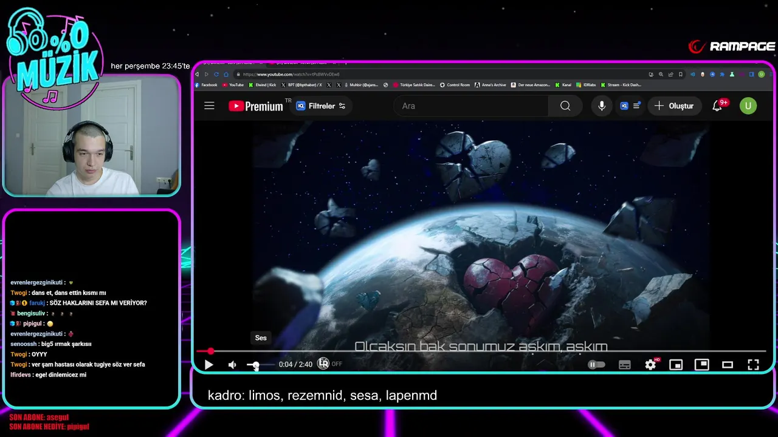Viewport: 778px width, 437px height.
Task: Click the magnifier search button
Action: point(565,106)
